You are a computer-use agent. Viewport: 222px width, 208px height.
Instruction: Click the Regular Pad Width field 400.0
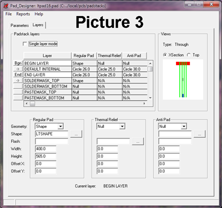click(x=46, y=148)
